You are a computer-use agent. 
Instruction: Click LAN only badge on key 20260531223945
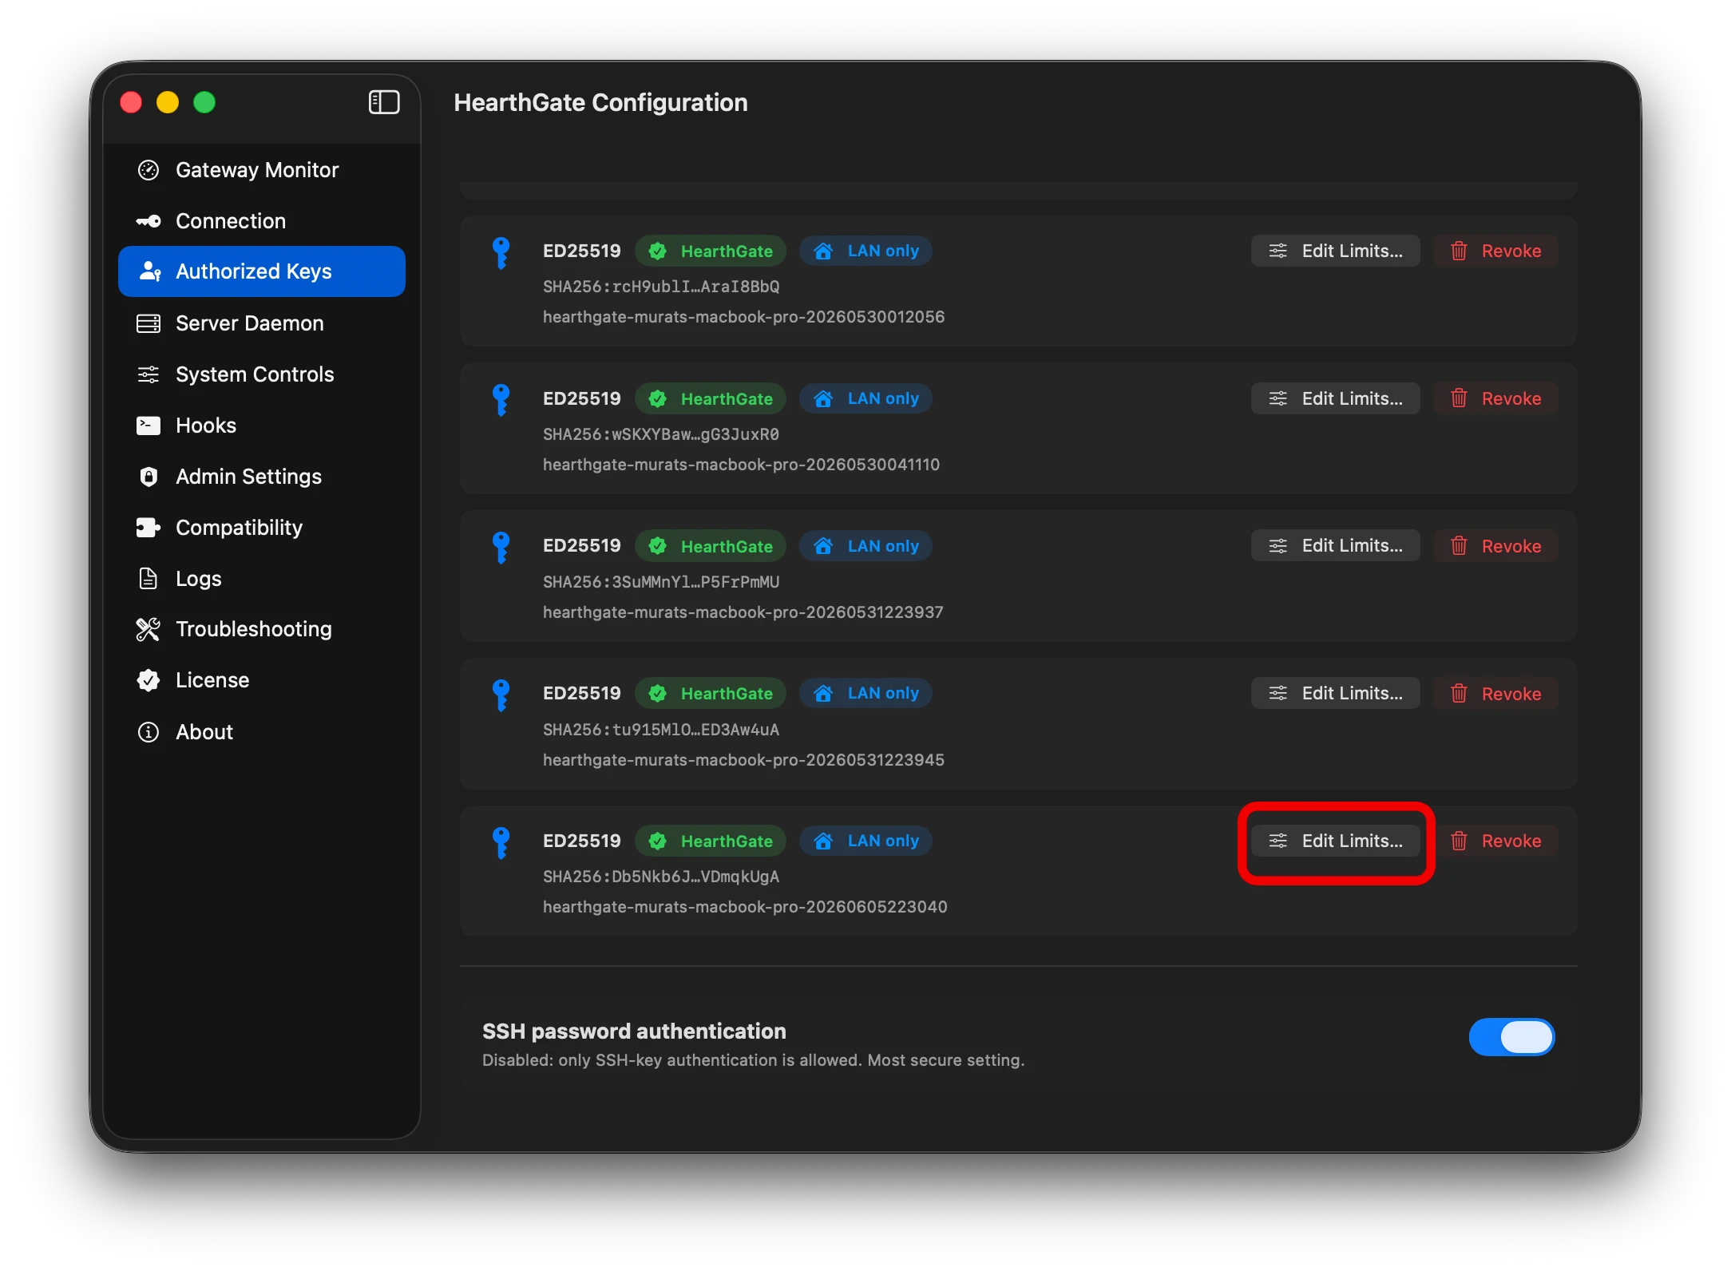(x=865, y=693)
